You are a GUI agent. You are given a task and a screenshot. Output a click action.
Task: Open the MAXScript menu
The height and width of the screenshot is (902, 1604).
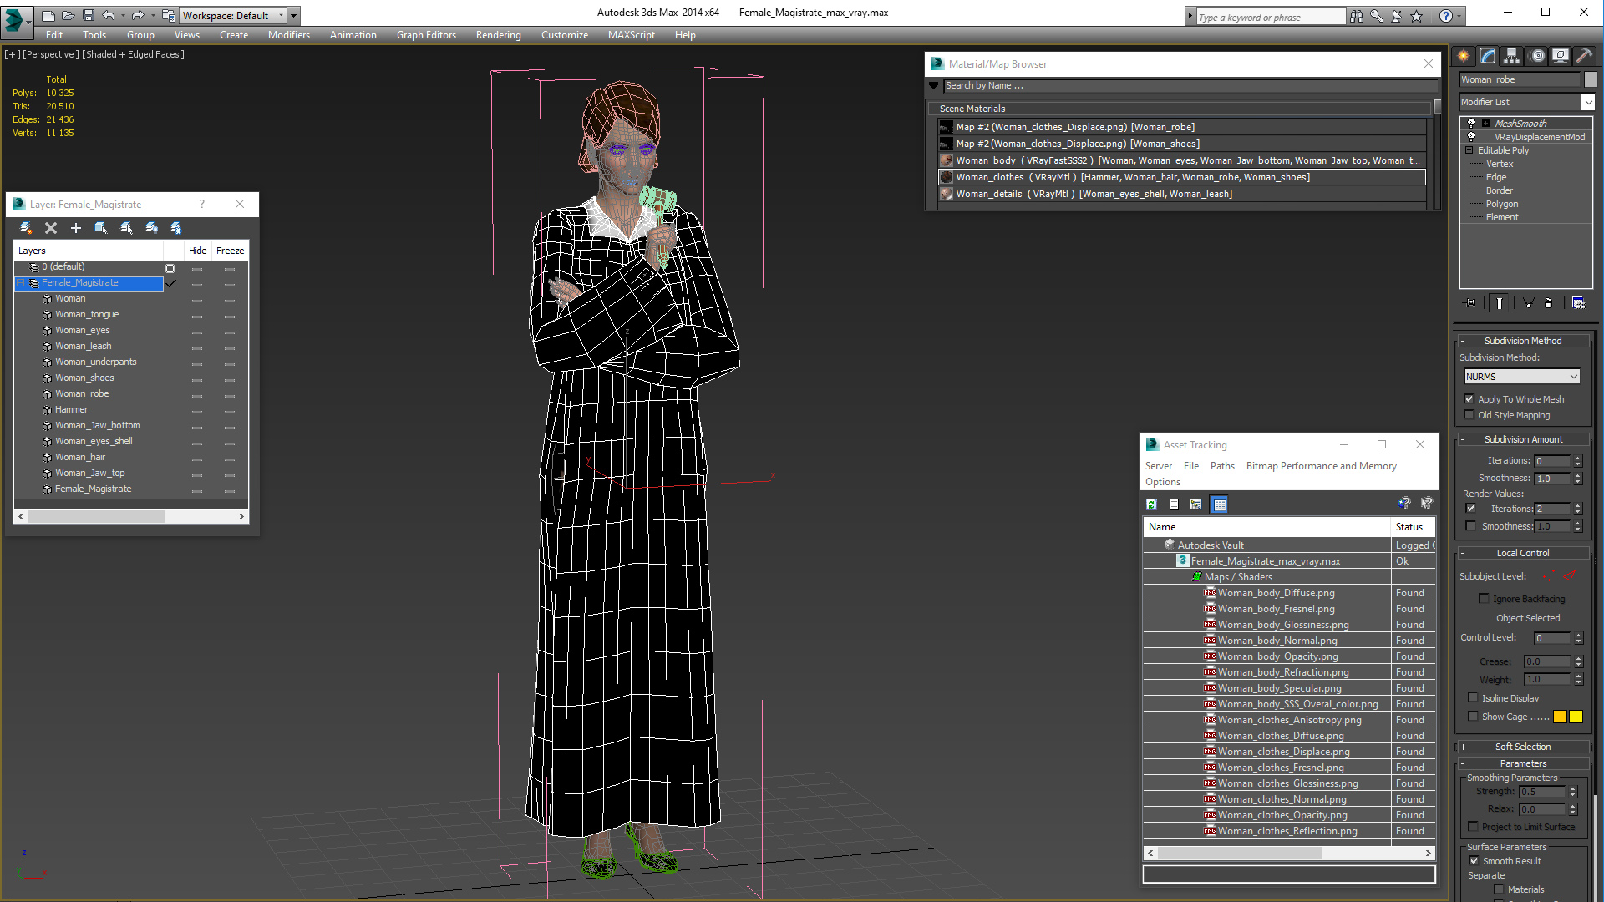pos(631,35)
